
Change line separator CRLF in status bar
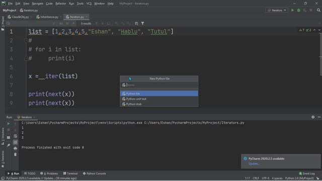[x=256, y=178]
